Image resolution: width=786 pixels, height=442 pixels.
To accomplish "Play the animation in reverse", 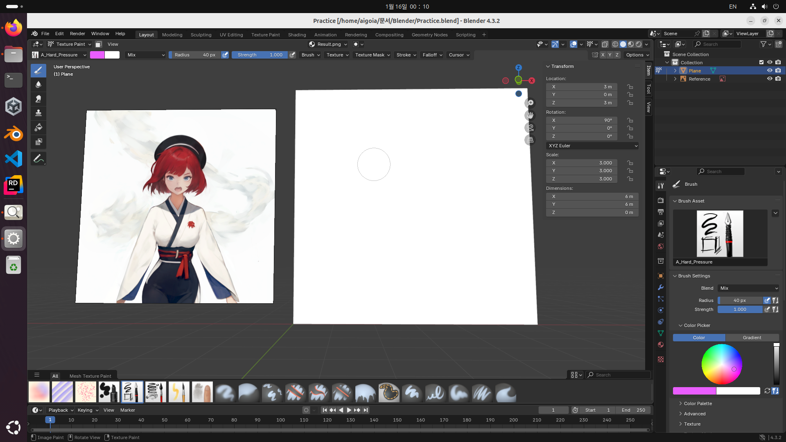I will click(341, 410).
